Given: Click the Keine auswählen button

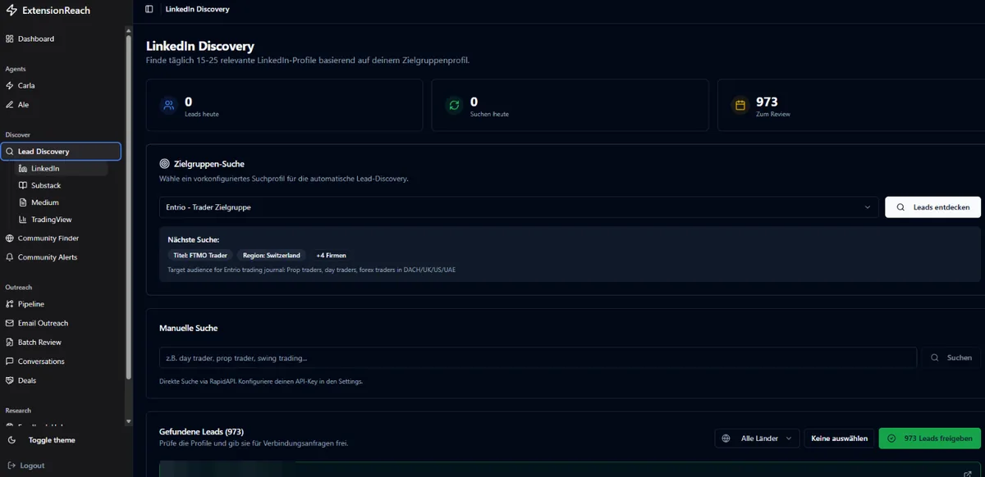Looking at the screenshot, I should pyautogui.click(x=839, y=438).
